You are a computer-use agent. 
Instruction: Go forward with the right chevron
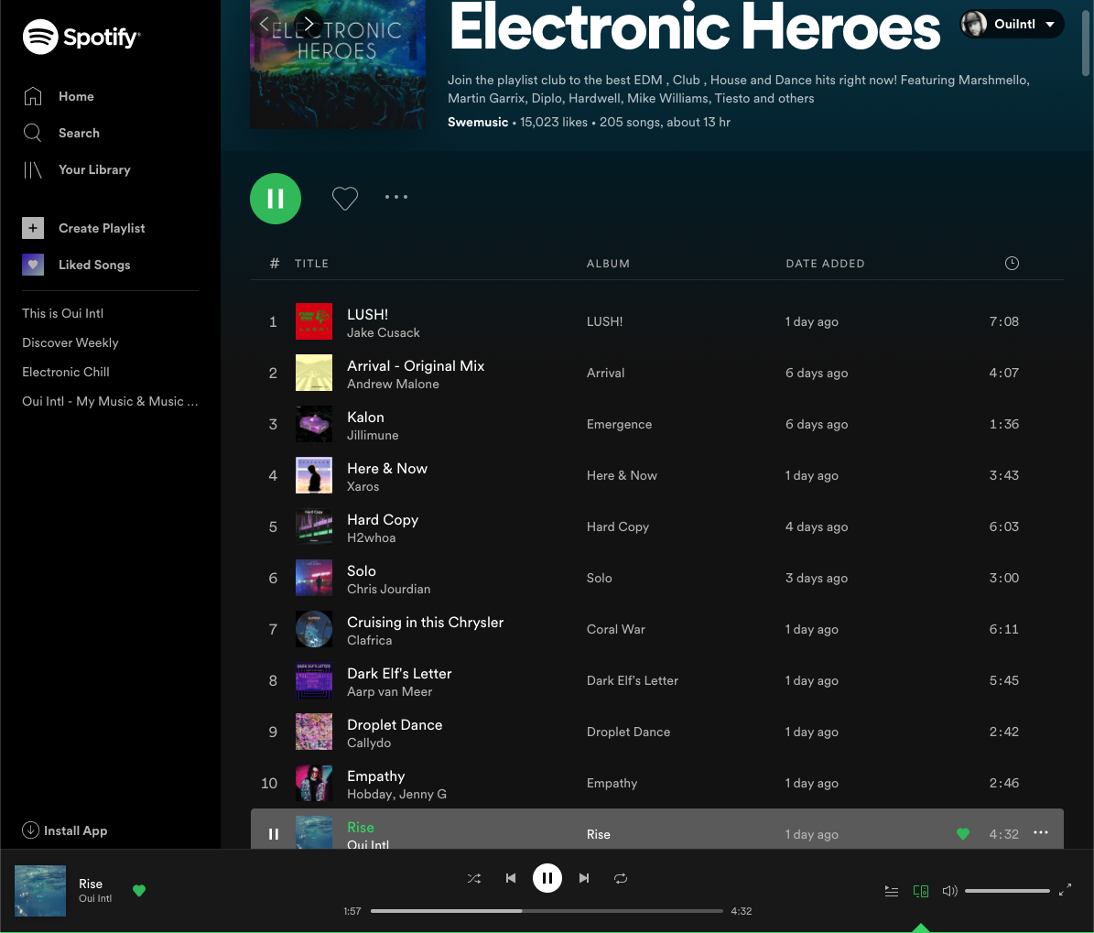click(x=309, y=24)
